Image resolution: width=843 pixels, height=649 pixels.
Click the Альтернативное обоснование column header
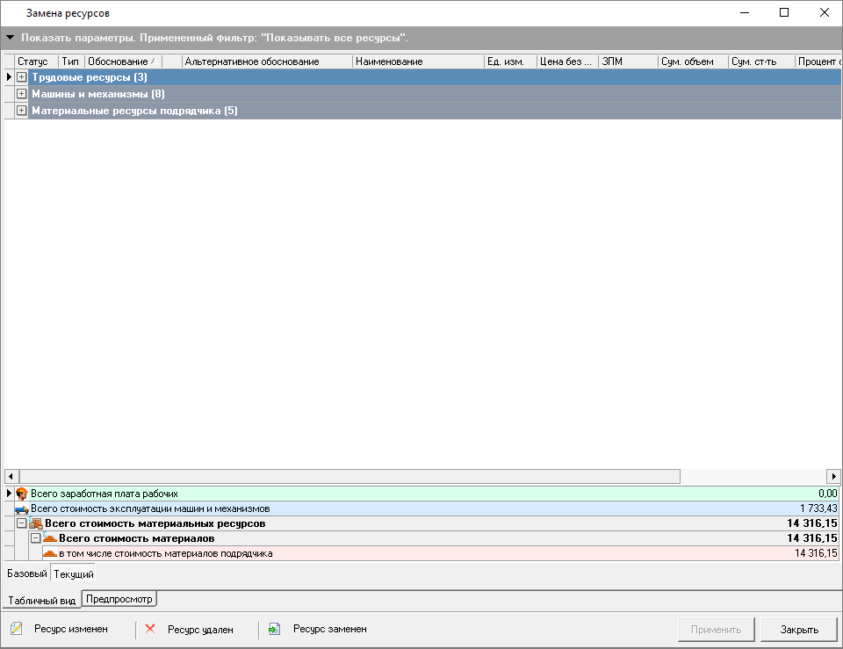click(x=267, y=61)
